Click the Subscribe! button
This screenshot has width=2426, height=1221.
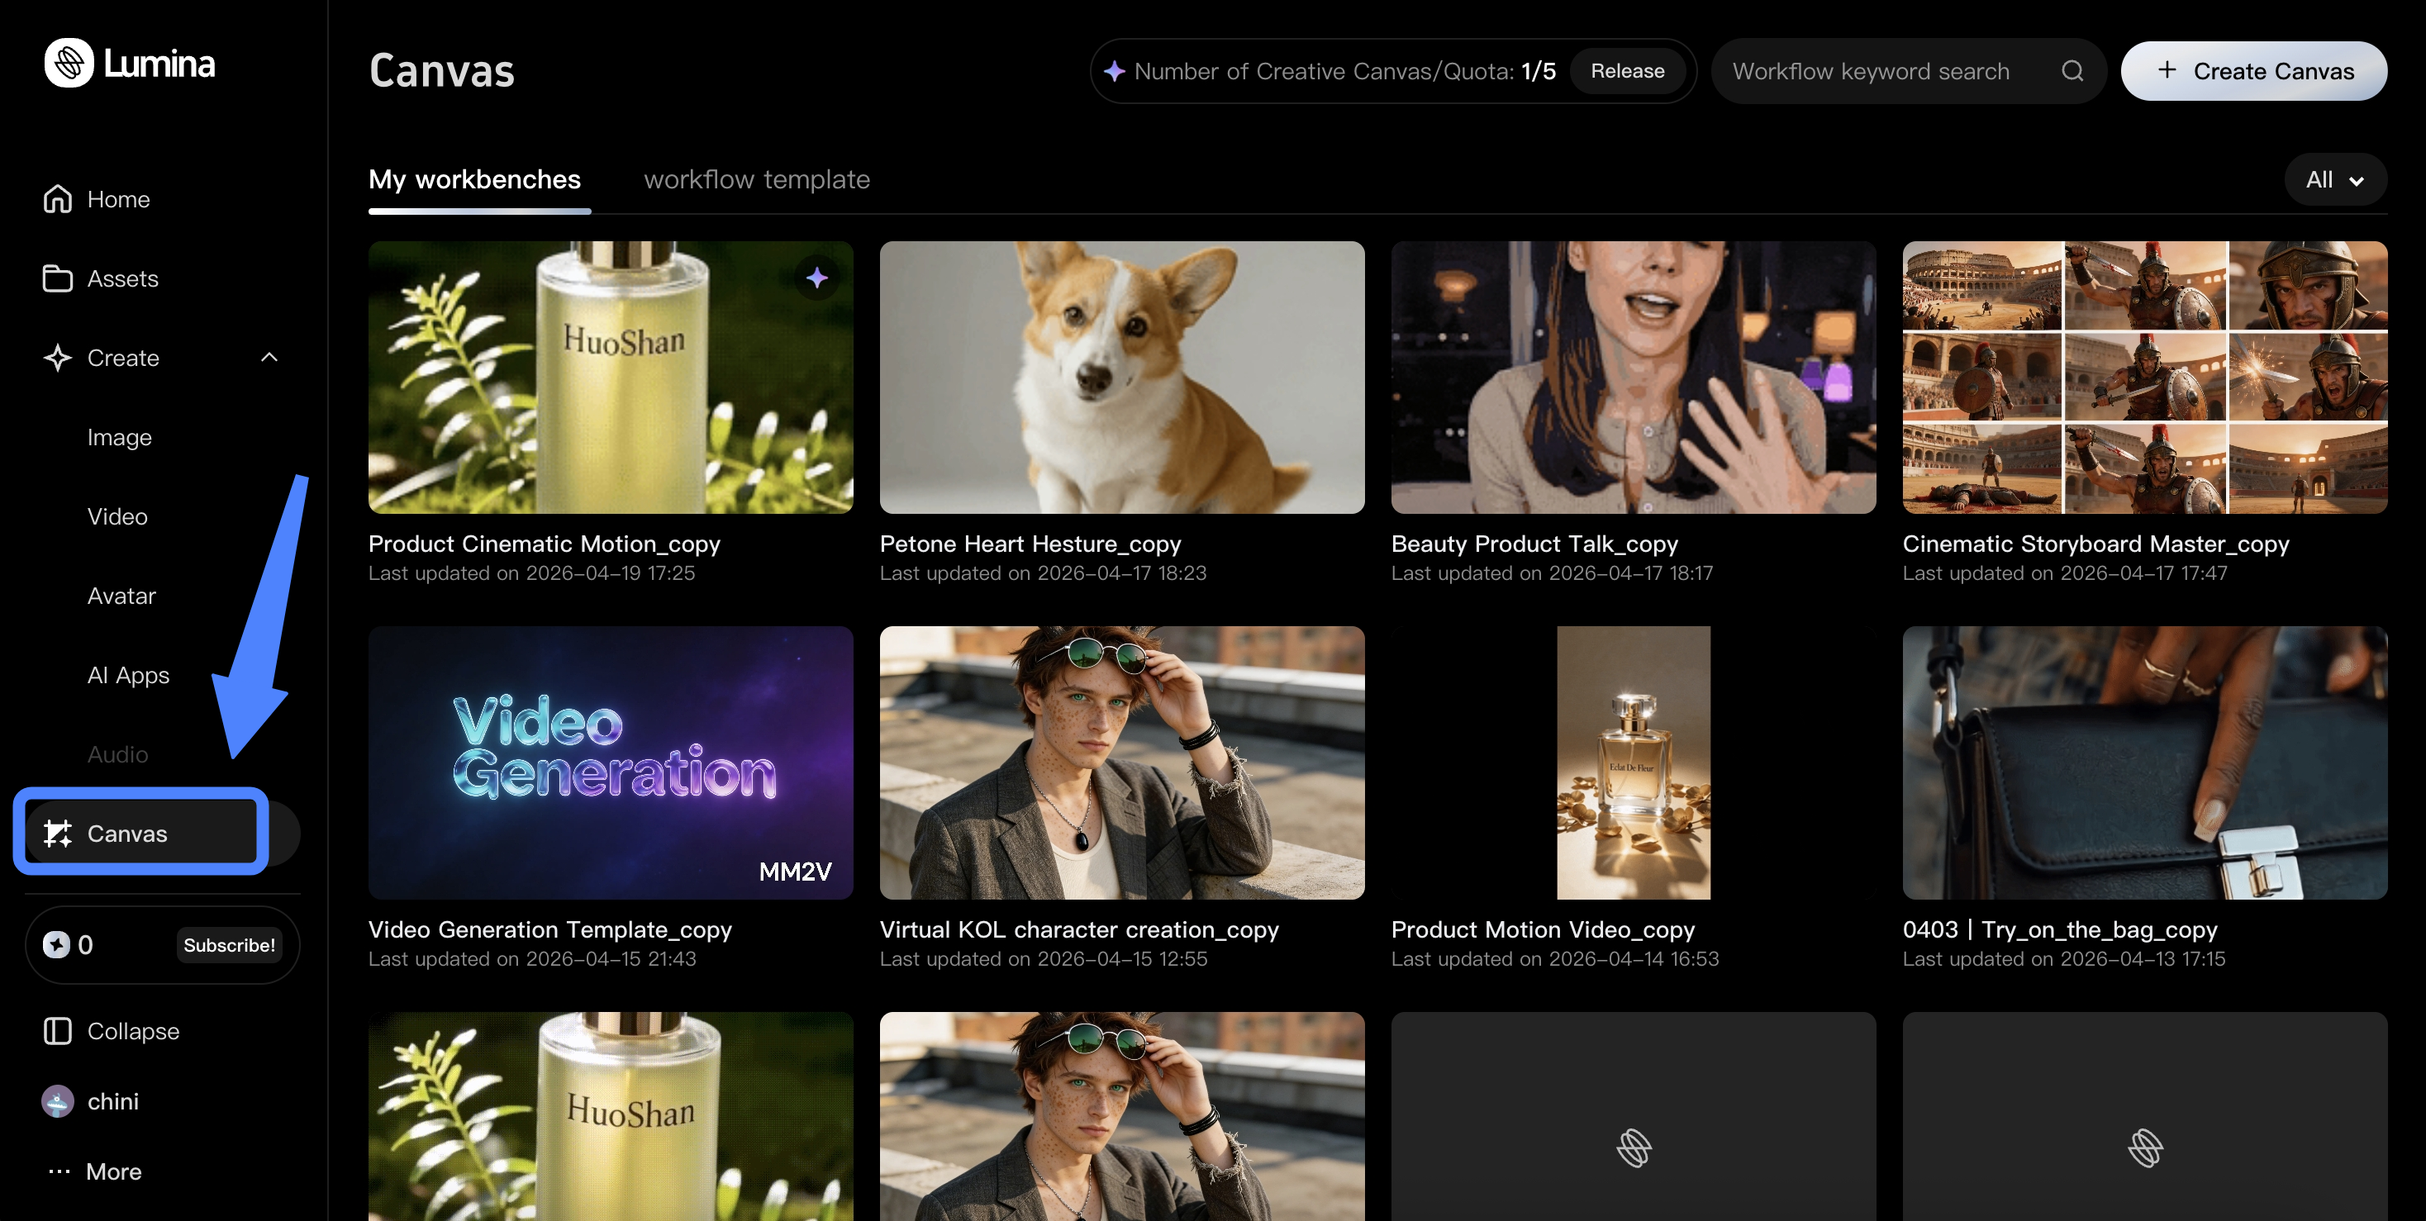[229, 944]
